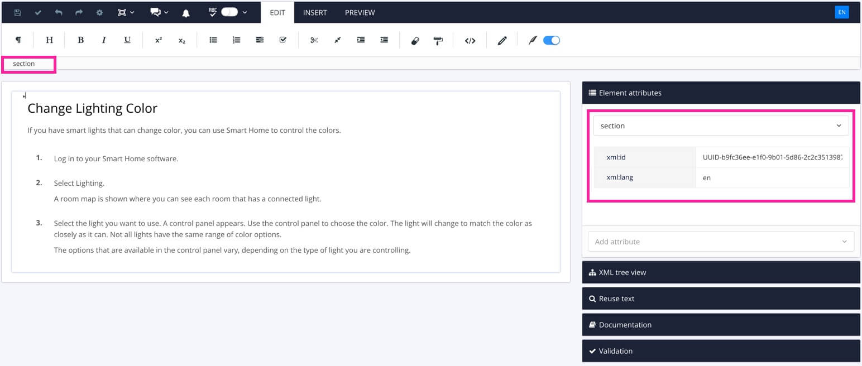Image resolution: width=862 pixels, height=366 pixels.
Task: Open the Add attribute dropdown
Action: click(x=720, y=241)
